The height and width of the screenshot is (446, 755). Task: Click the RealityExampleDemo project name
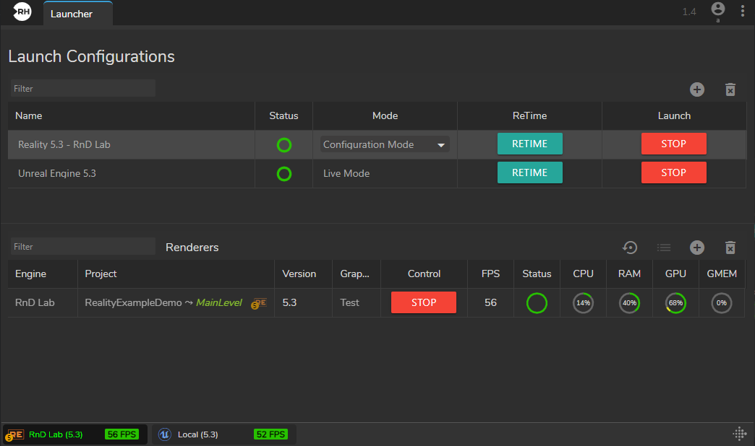[x=133, y=303]
